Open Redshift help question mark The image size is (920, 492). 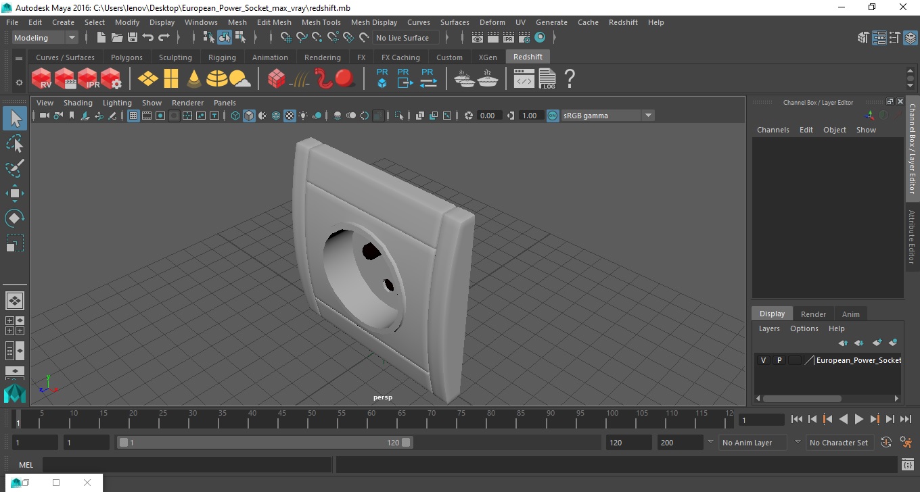pyautogui.click(x=570, y=79)
